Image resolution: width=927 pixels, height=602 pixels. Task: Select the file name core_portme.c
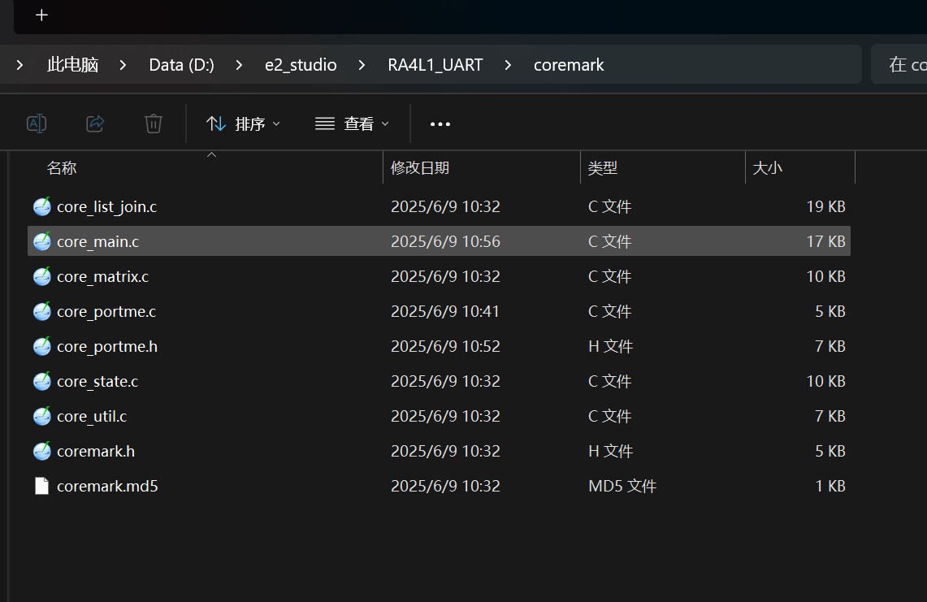pos(106,311)
